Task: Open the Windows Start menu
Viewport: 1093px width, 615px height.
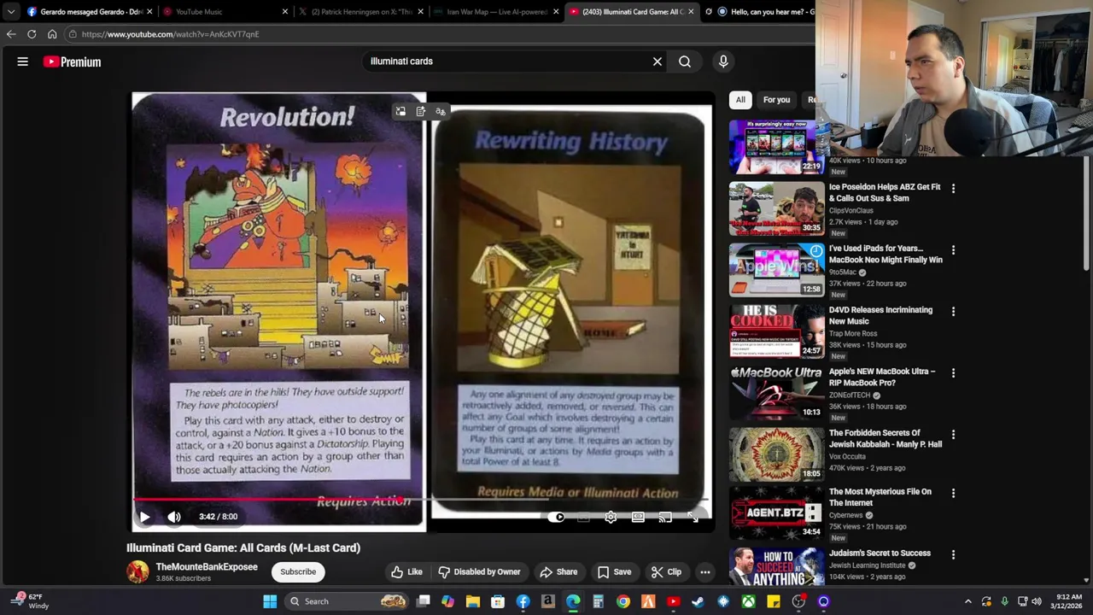Action: 270,601
